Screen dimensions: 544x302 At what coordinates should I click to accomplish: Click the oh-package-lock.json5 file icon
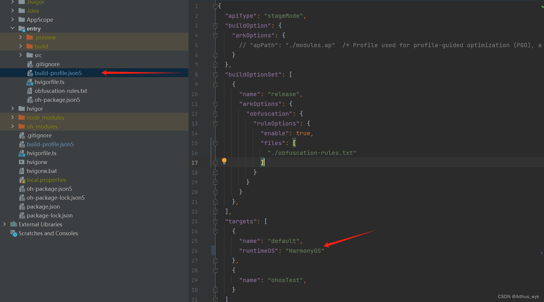point(22,198)
